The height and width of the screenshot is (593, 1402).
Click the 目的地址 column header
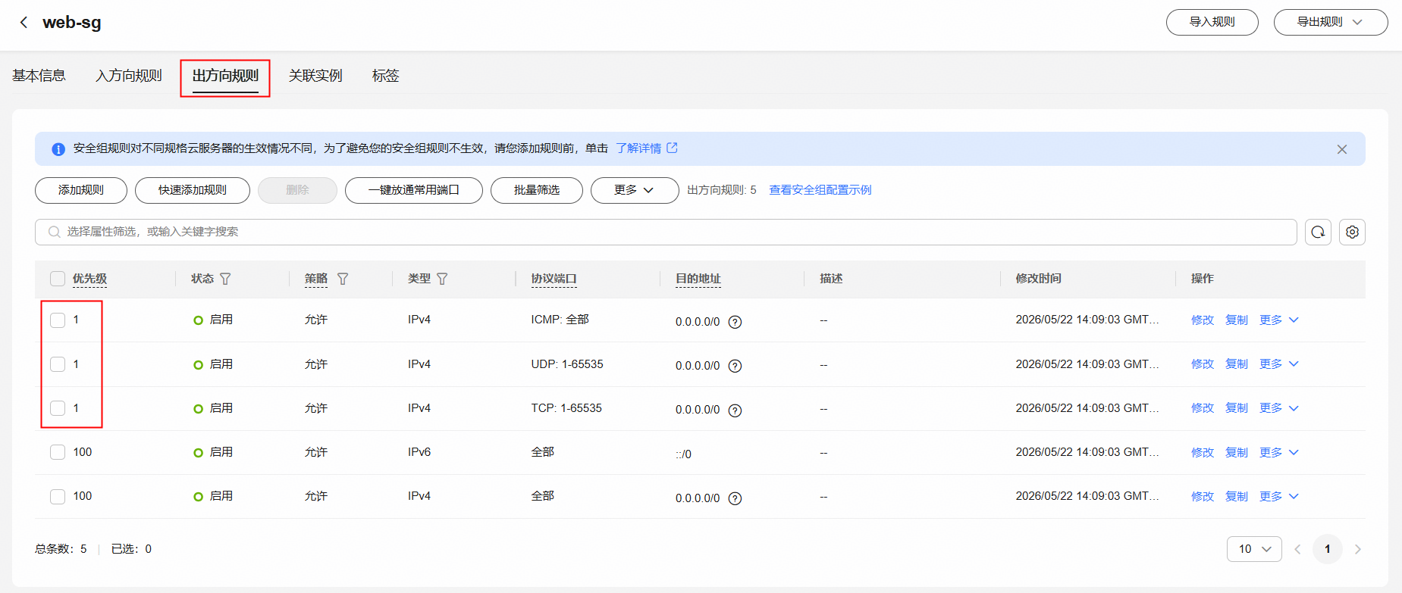698,279
